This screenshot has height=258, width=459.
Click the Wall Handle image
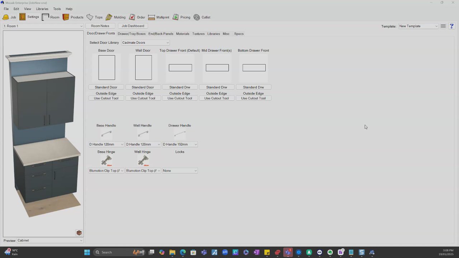(x=143, y=134)
